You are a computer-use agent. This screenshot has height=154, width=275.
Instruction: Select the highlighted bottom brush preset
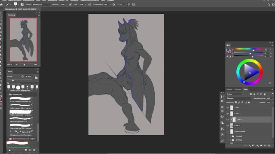click(x=18, y=144)
